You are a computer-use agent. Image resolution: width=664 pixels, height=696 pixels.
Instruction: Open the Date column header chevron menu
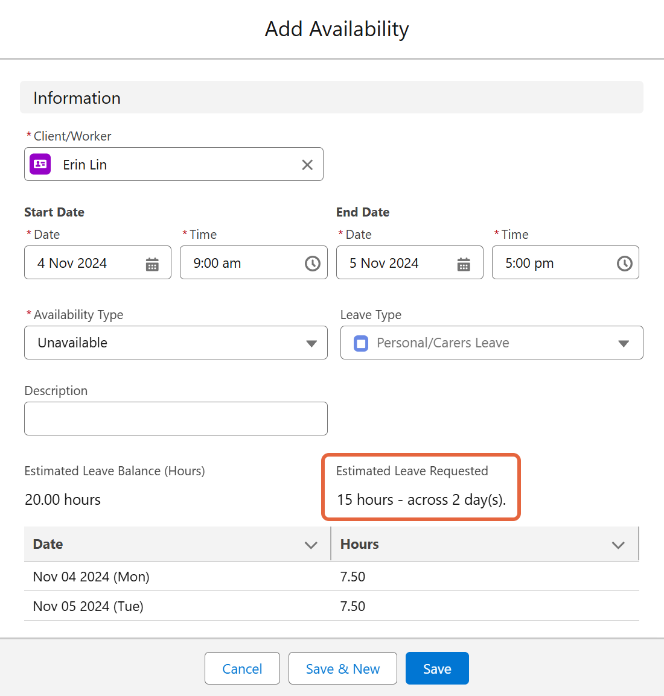click(311, 545)
